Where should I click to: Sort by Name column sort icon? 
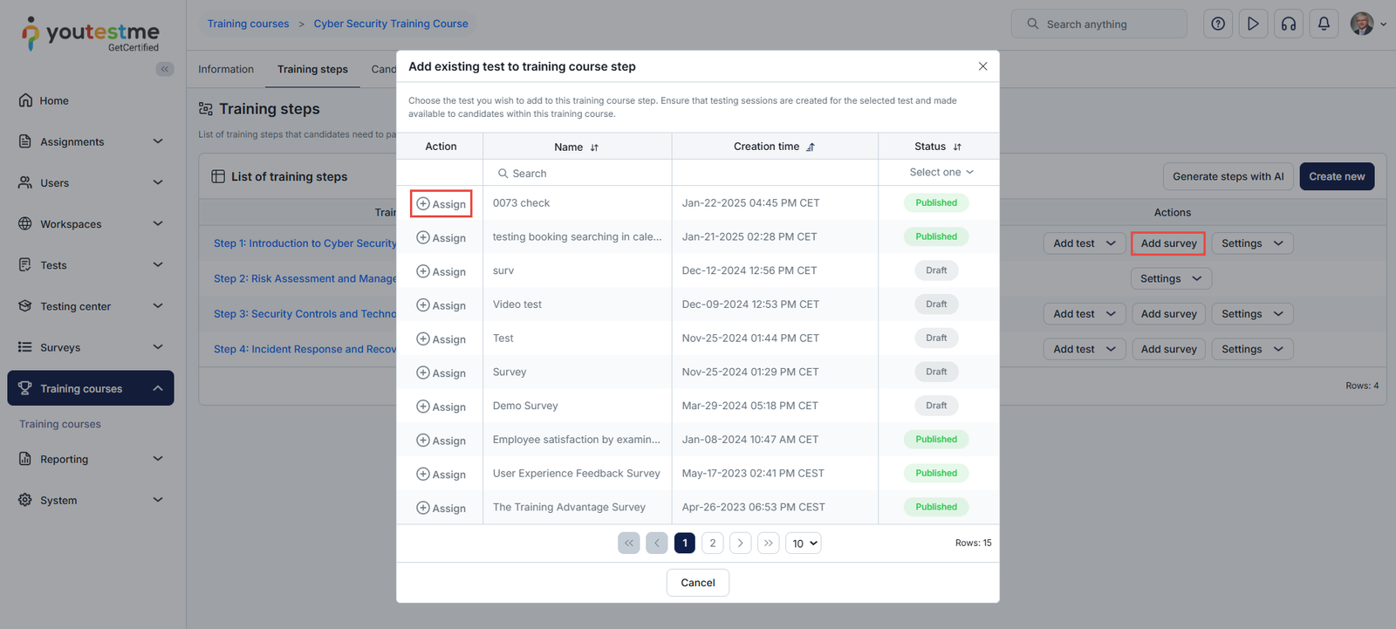594,147
